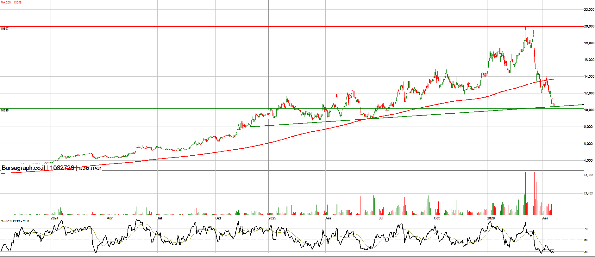The width and height of the screenshot is (595, 257).
Task: Select the "10219" support level label
Action: pyautogui.click(x=5, y=110)
